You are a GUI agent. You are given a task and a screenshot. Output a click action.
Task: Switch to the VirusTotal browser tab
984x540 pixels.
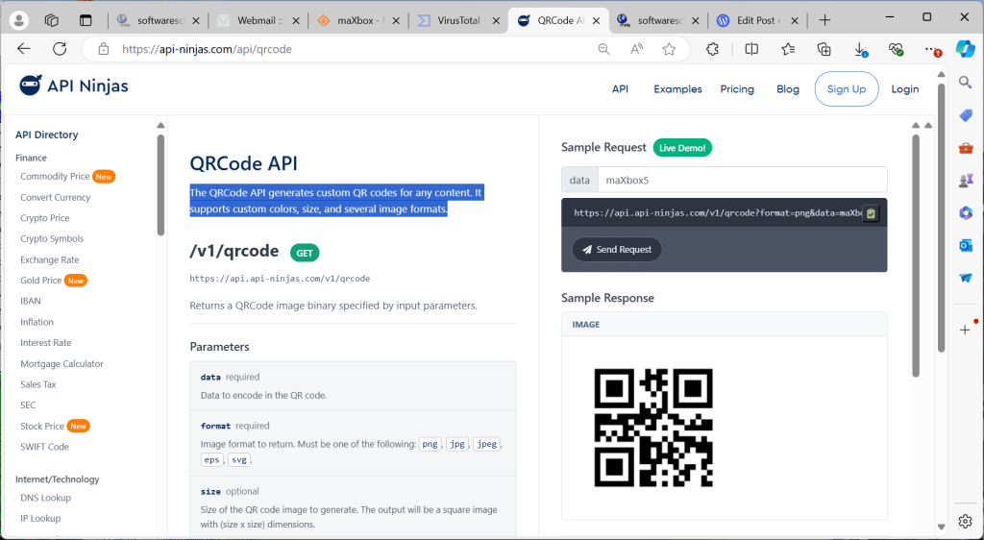pyautogui.click(x=455, y=20)
